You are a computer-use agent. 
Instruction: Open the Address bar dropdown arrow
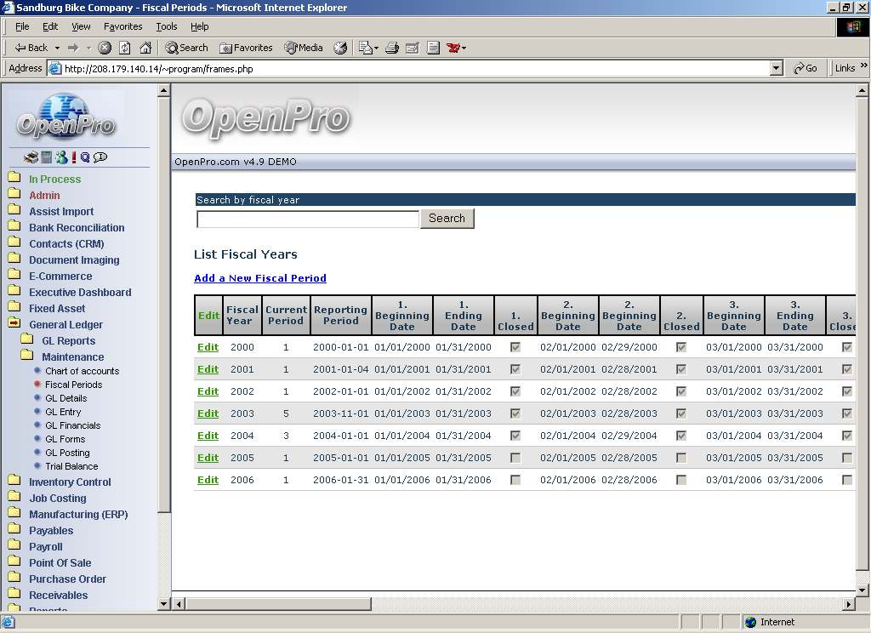776,68
